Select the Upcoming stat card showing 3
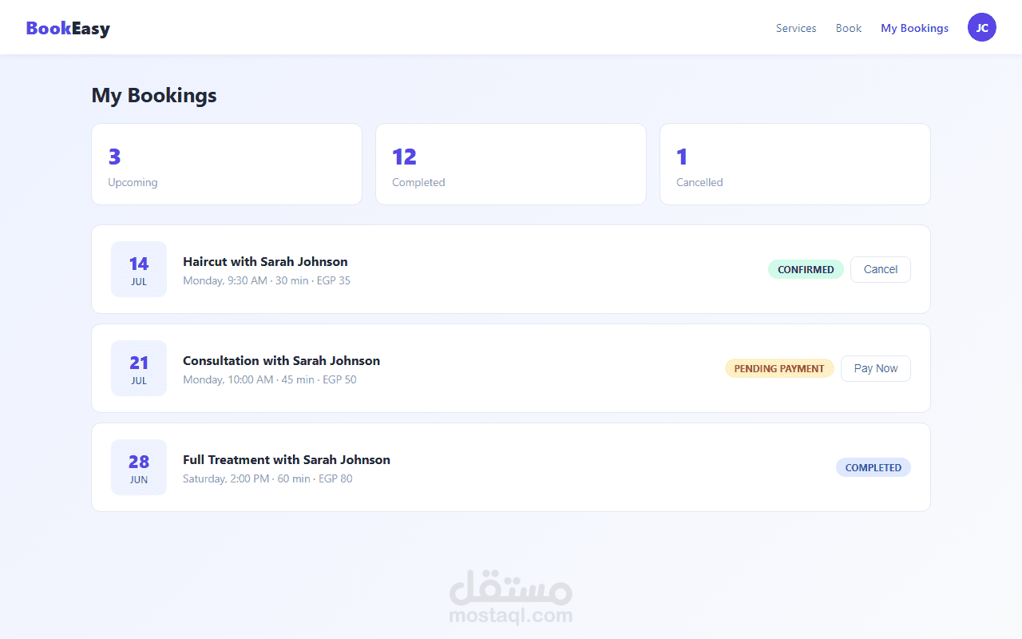The height and width of the screenshot is (639, 1022). 227,164
